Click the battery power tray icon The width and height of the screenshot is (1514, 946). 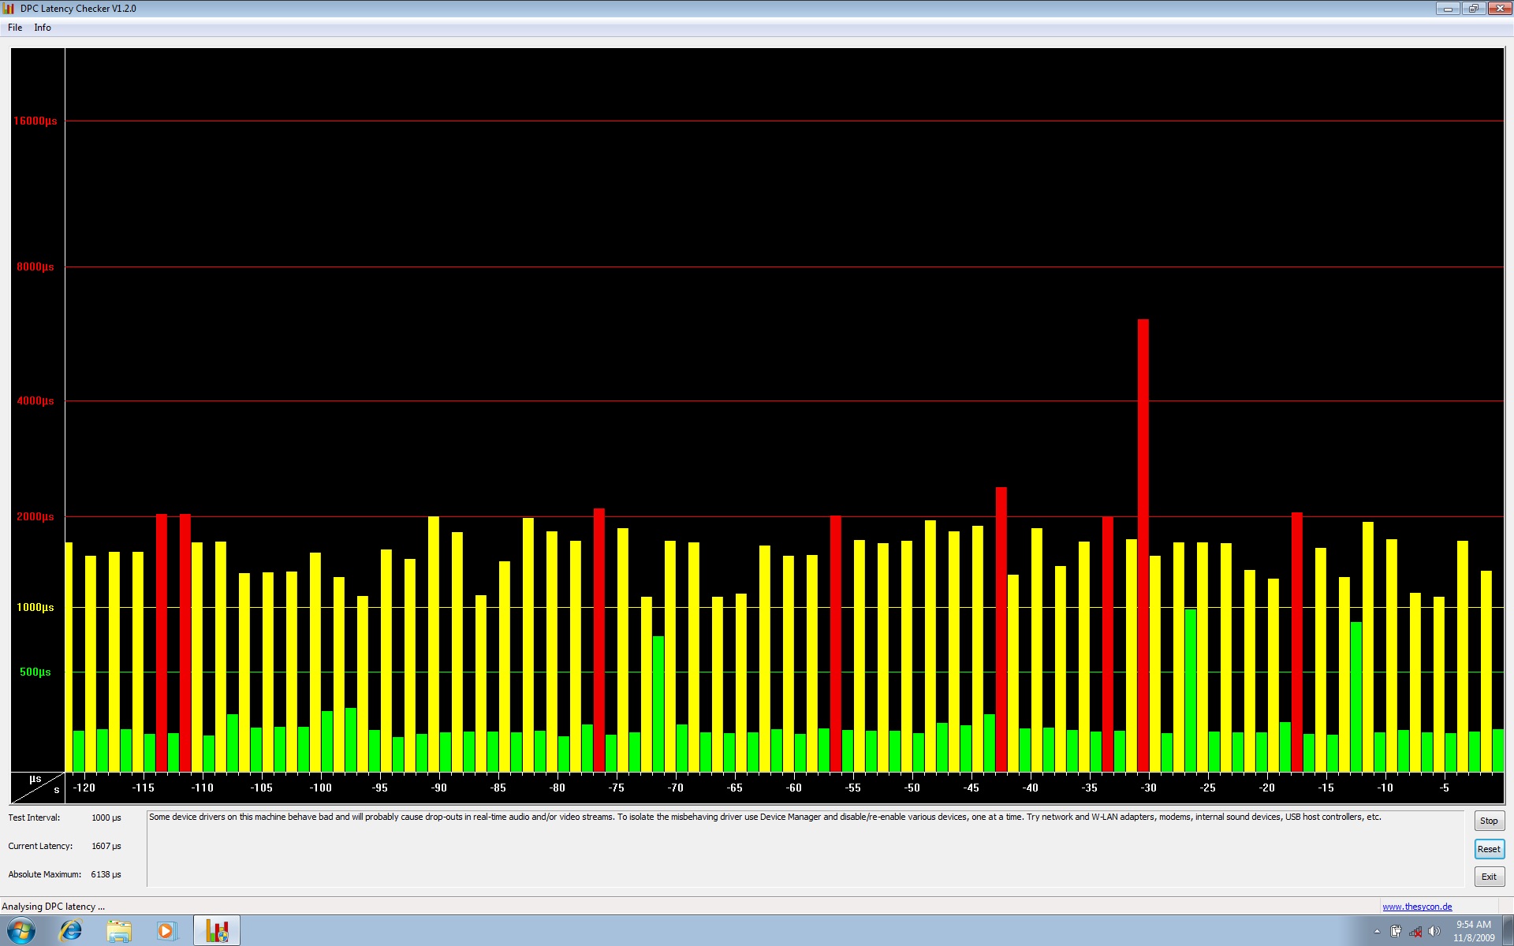click(x=1396, y=931)
